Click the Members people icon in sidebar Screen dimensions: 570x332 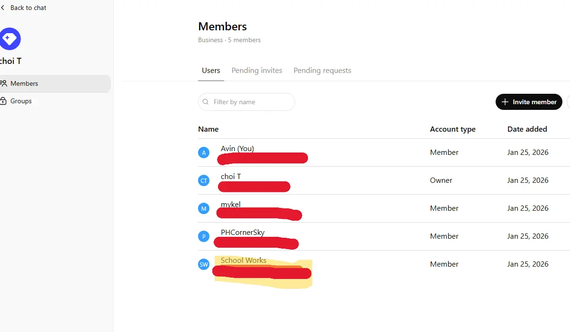(4, 83)
